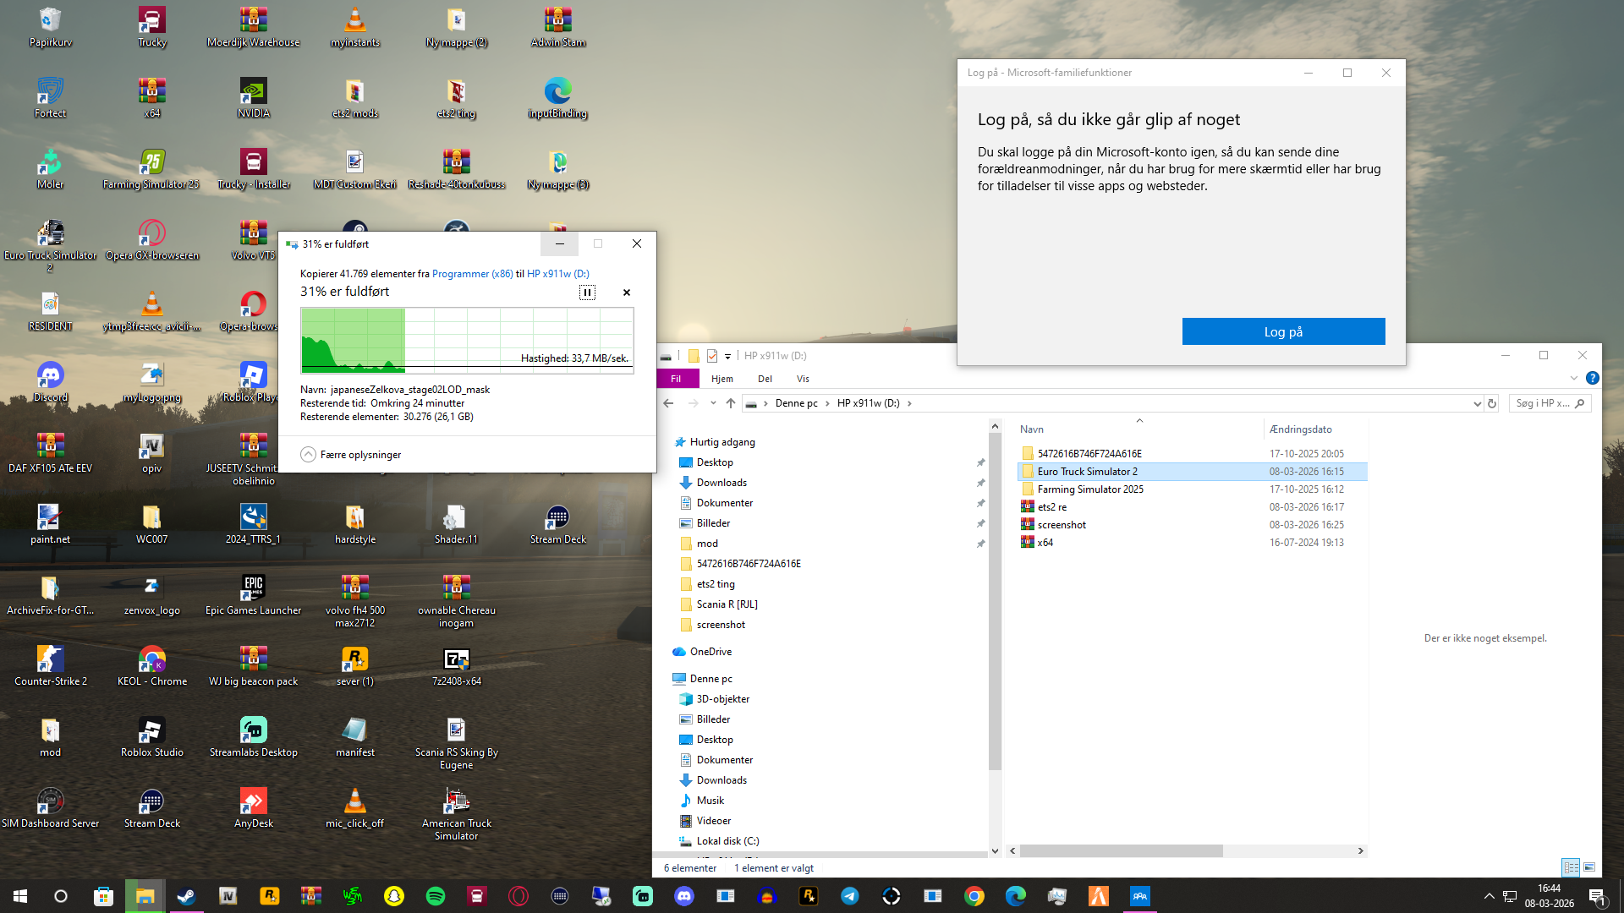Click the Log på button

click(1283, 331)
